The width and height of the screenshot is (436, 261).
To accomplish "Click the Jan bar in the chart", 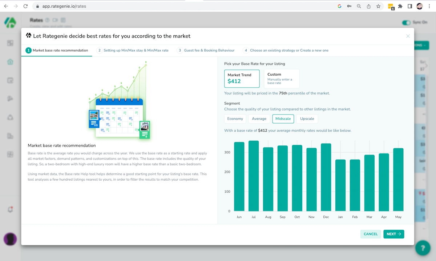I will click(x=340, y=185).
